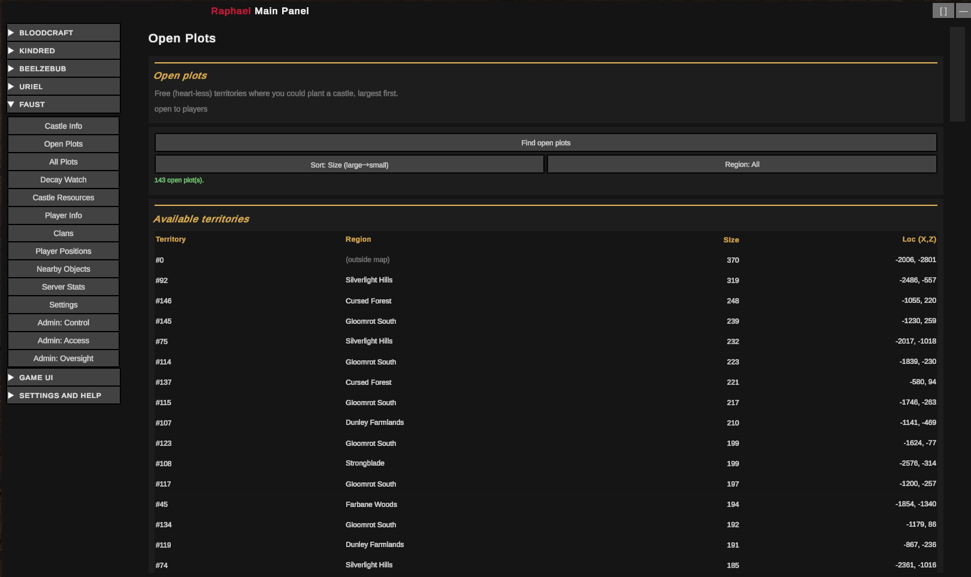
Task: Expand SETTINGS AND HELP section
Action: tap(63, 395)
